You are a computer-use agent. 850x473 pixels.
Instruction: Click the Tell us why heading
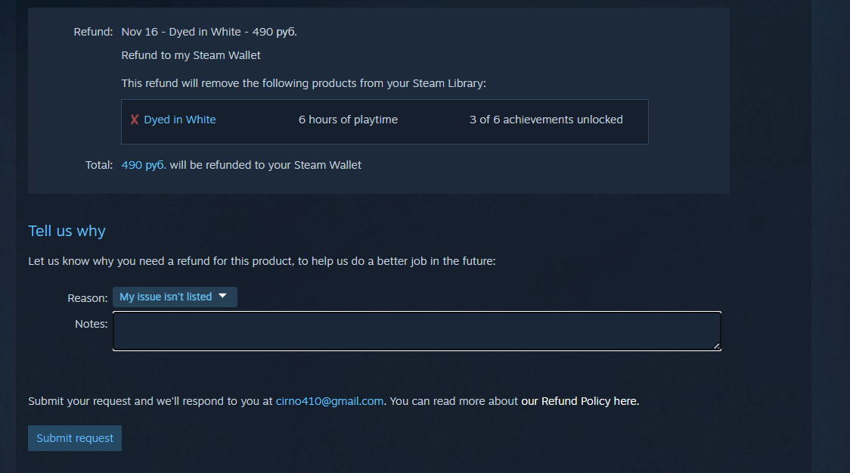coord(67,231)
